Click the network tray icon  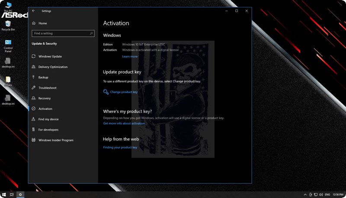point(316,195)
